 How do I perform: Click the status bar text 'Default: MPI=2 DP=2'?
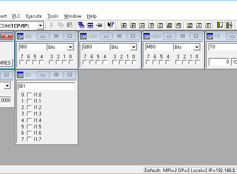tap(167, 170)
